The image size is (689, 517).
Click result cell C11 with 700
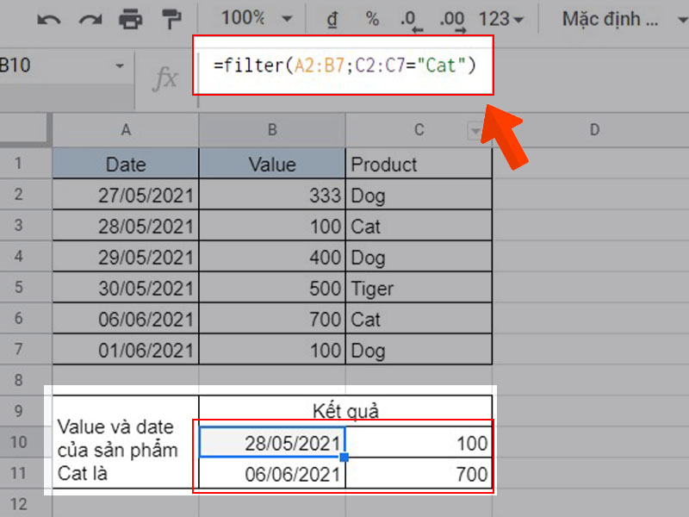click(x=419, y=473)
